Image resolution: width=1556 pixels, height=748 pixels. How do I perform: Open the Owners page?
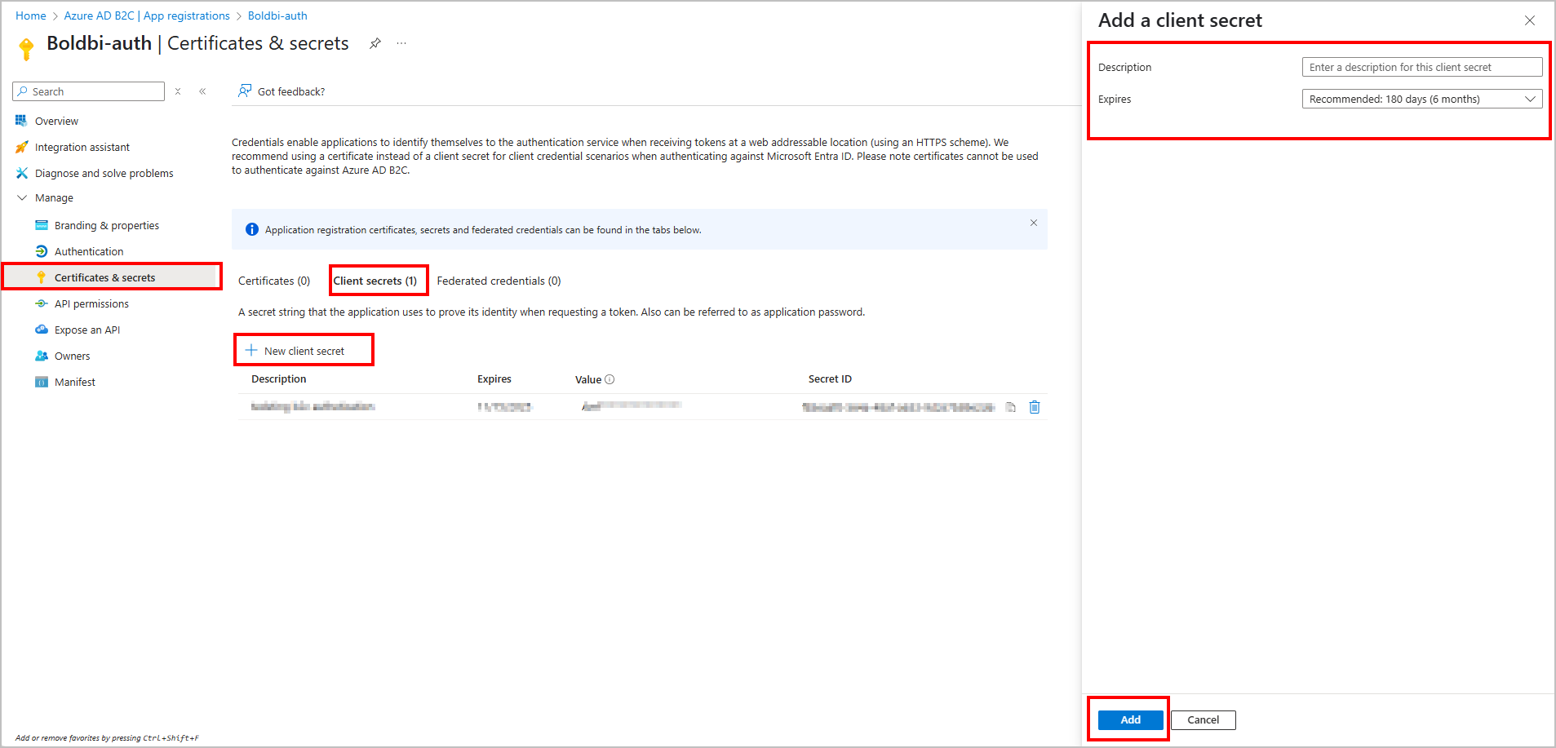(72, 356)
